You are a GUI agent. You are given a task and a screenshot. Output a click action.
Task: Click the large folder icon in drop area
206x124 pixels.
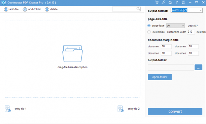[x=72, y=53]
